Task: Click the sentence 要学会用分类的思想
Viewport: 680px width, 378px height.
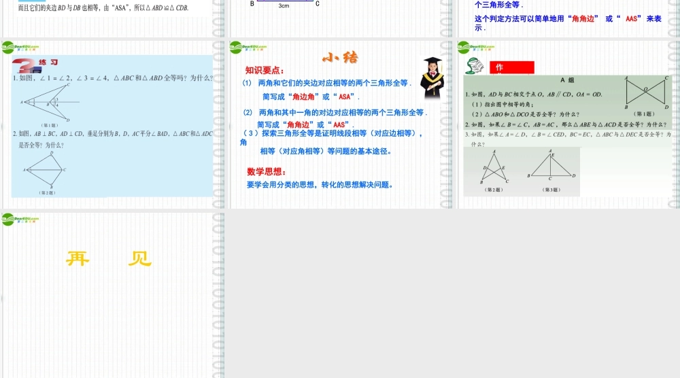Action: [x=320, y=185]
